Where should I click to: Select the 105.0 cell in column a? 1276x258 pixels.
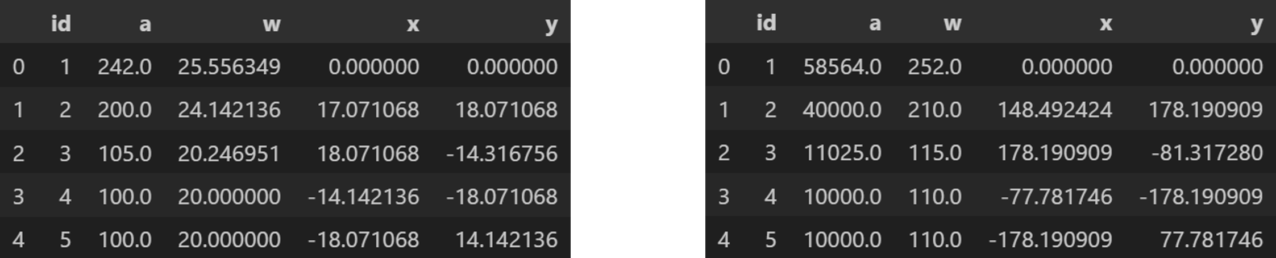coord(124,153)
